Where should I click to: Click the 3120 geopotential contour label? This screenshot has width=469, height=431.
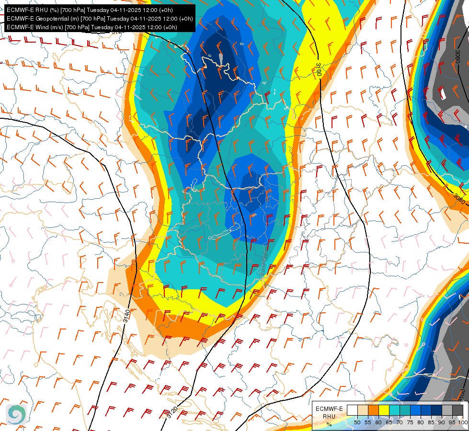[172, 412]
